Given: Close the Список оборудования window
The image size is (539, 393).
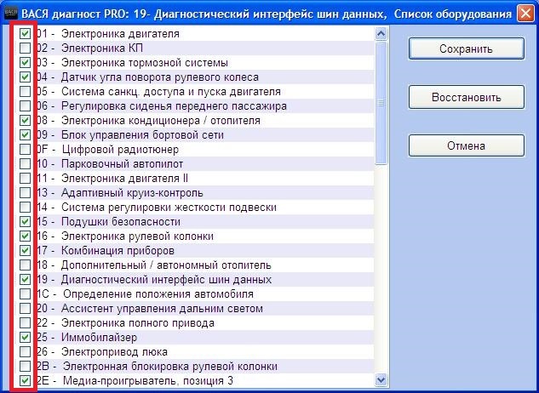Looking at the screenshot, I should coord(525,14).
